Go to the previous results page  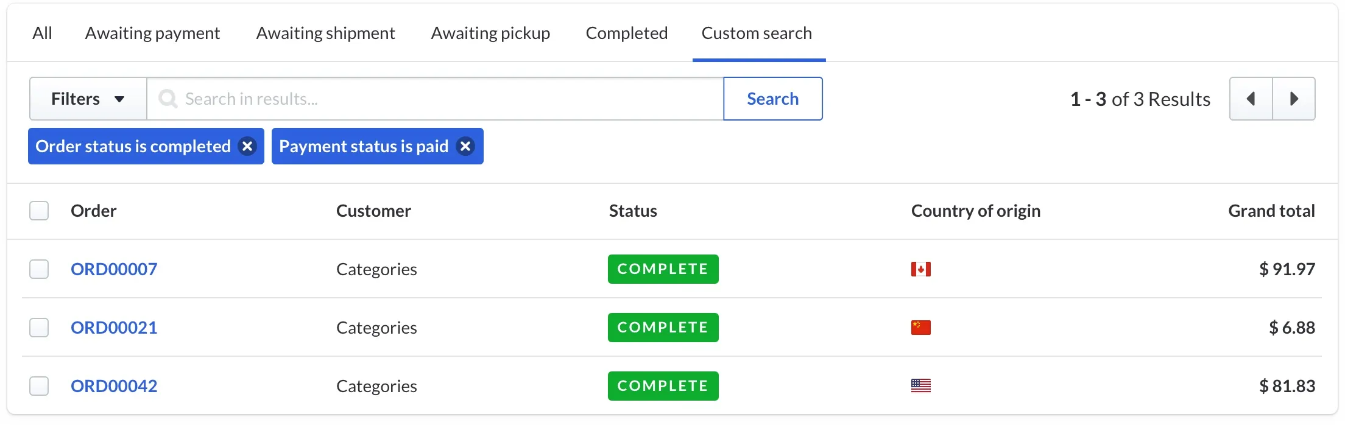tap(1251, 99)
